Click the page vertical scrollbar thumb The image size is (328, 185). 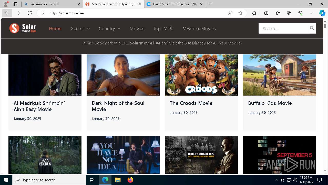[x=325, y=26]
